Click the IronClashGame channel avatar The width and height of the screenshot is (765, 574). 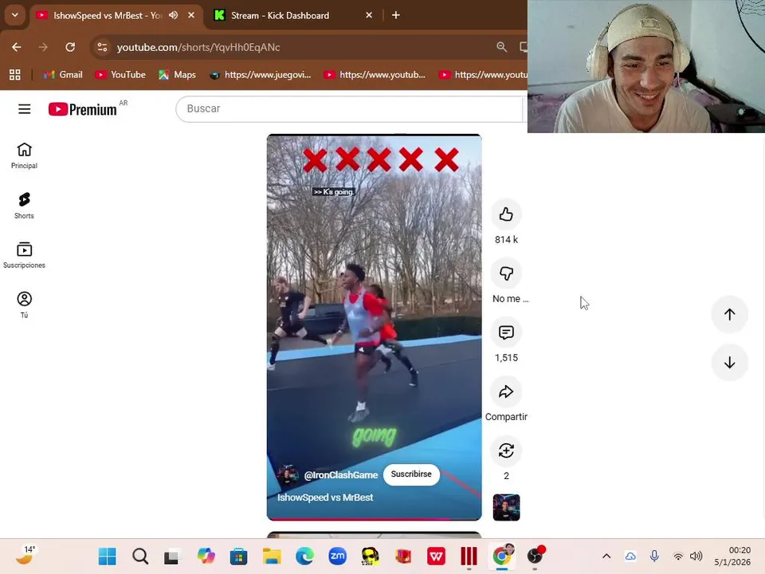[288, 474]
